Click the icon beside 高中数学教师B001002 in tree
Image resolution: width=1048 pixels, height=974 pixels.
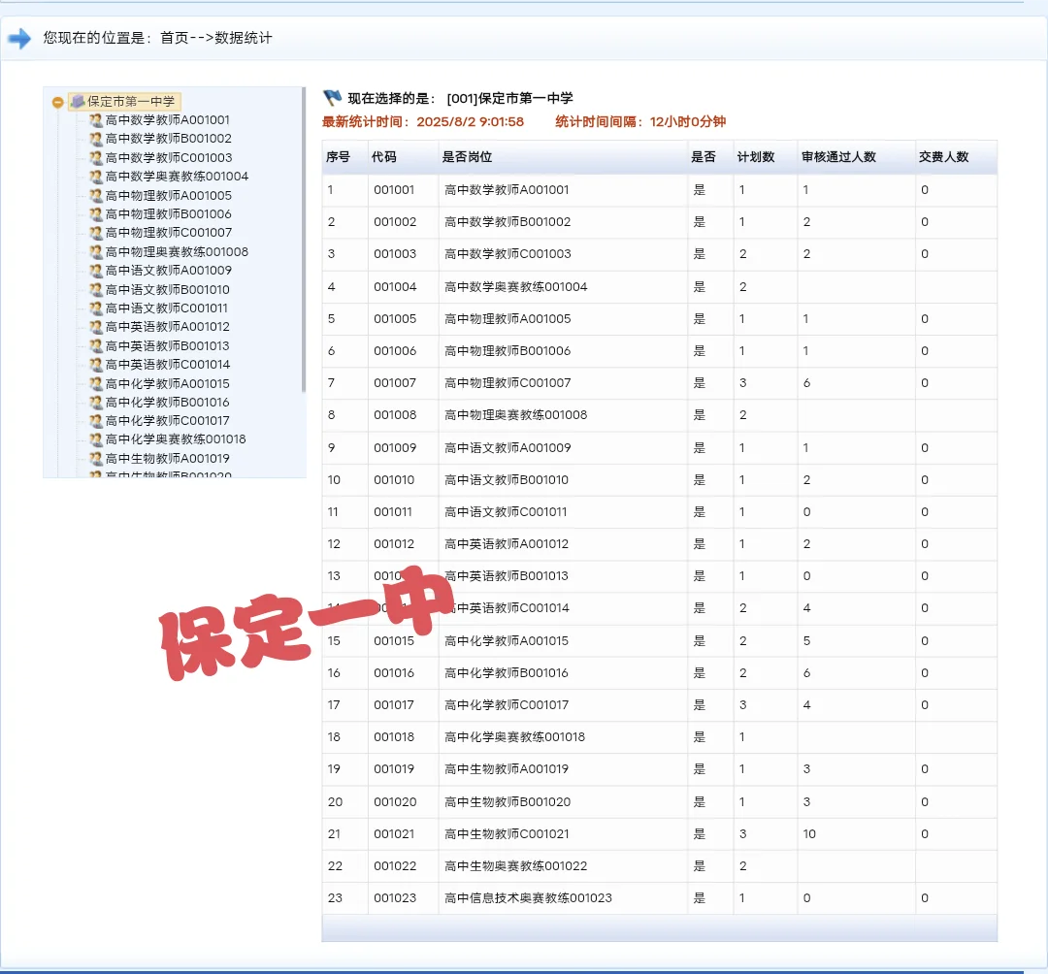(95, 139)
